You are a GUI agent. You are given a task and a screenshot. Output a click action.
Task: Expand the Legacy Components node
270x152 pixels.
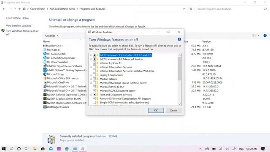click(x=91, y=75)
